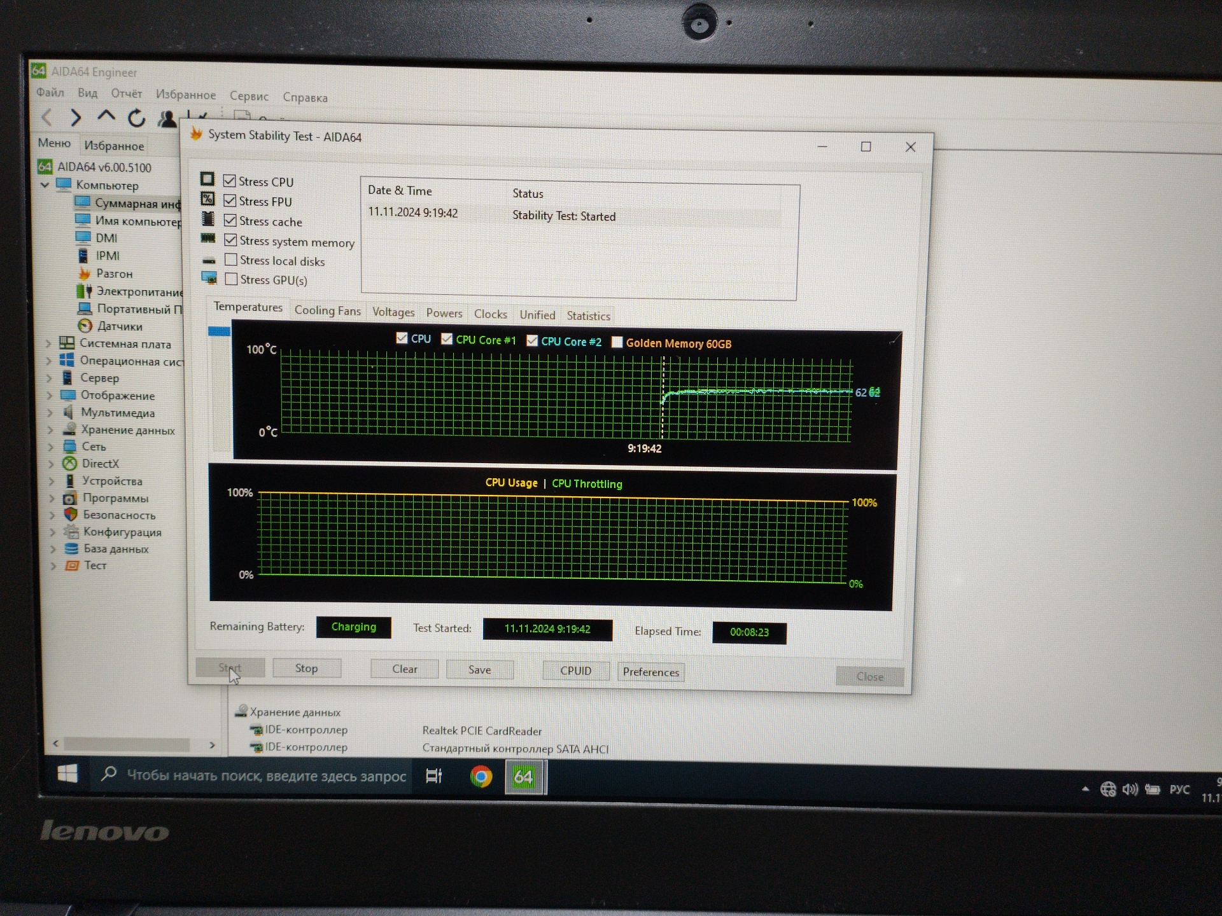Select the Хранение данных tree icon
1222x916 pixels.
(69, 429)
